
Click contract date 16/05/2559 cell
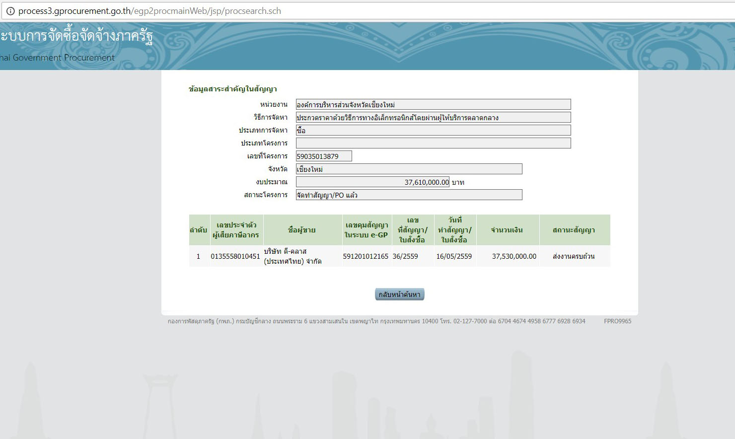click(454, 256)
